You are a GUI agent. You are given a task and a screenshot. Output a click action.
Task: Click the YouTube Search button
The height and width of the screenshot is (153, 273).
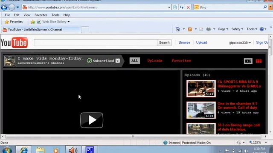pos(164,42)
